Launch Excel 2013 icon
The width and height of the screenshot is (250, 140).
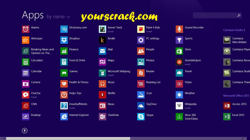[227, 117]
